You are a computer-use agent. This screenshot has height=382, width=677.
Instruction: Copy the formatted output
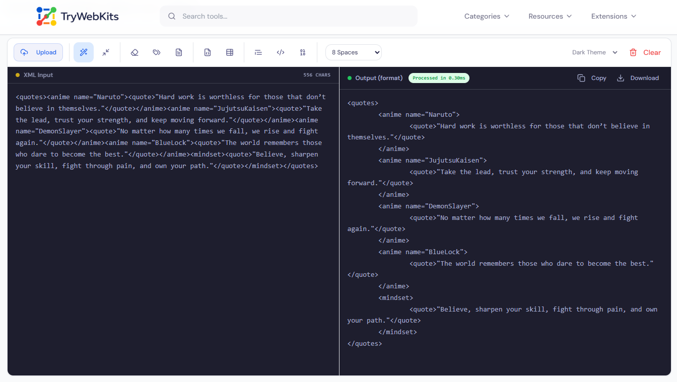pos(591,78)
